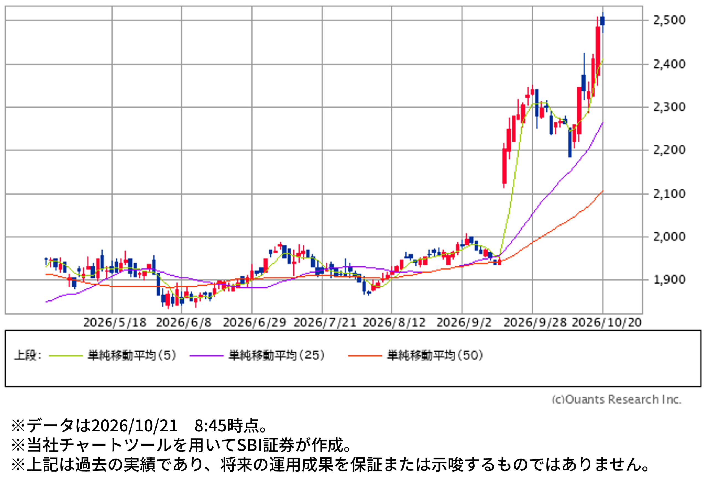The height and width of the screenshot is (484, 708).
Task: Click the 上段: legend heading
Action: tap(27, 355)
